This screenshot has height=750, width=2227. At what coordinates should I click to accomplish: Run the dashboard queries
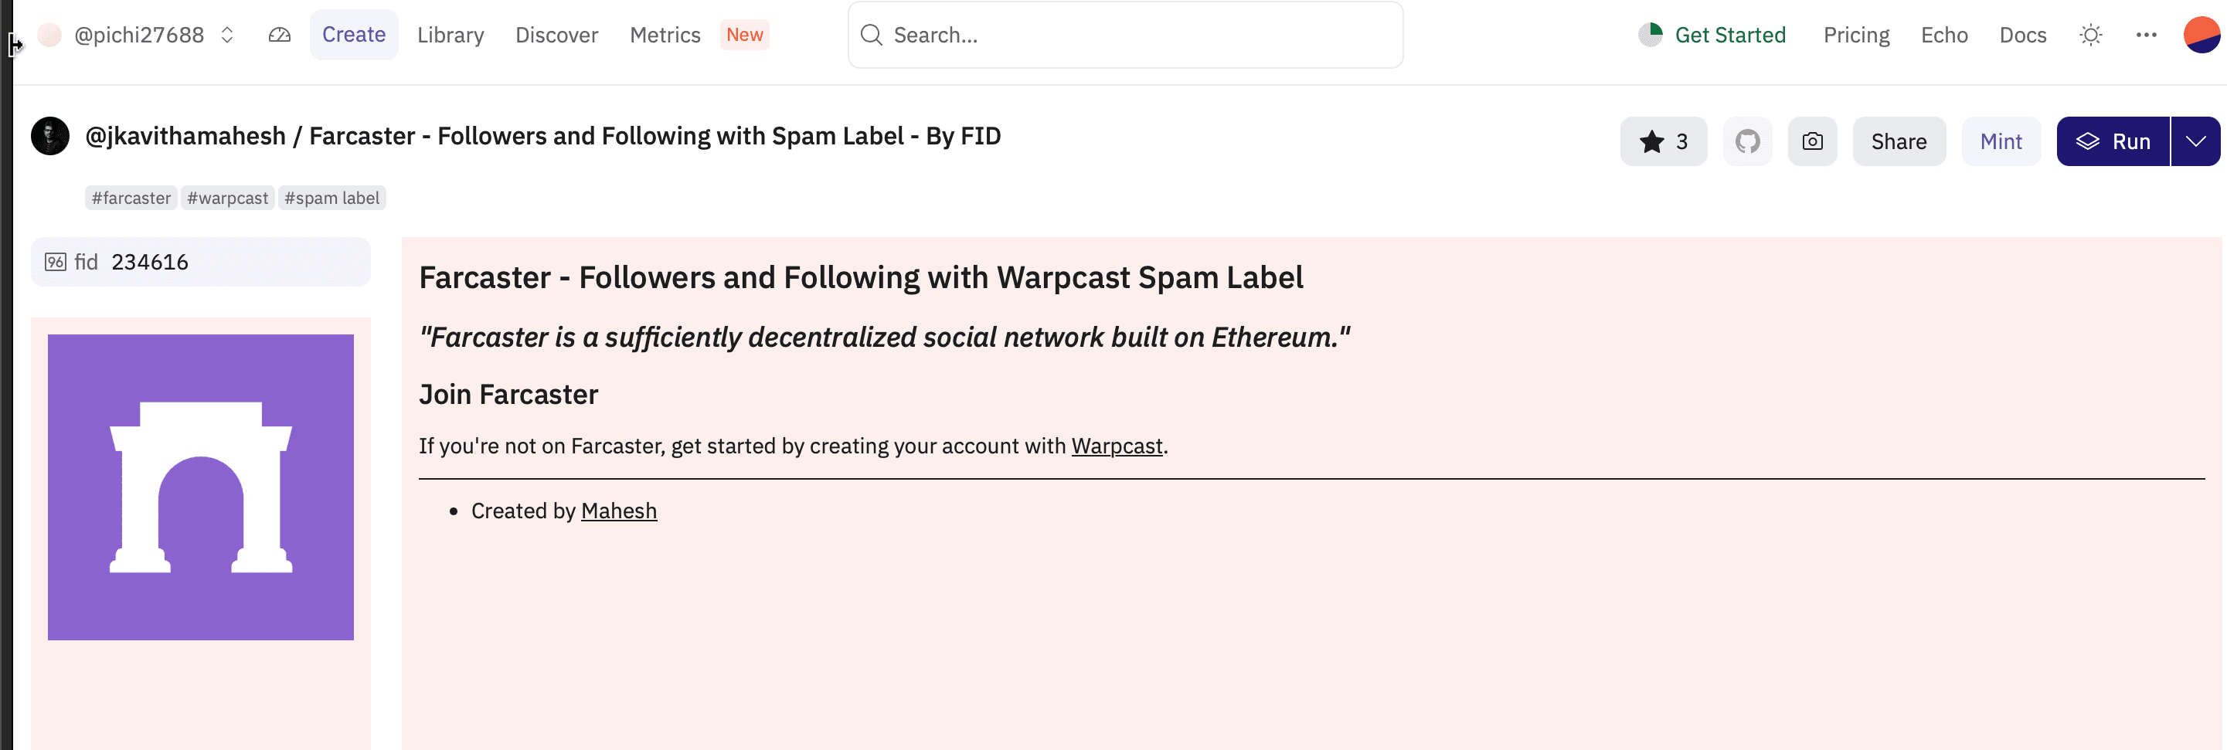pos(2113,141)
